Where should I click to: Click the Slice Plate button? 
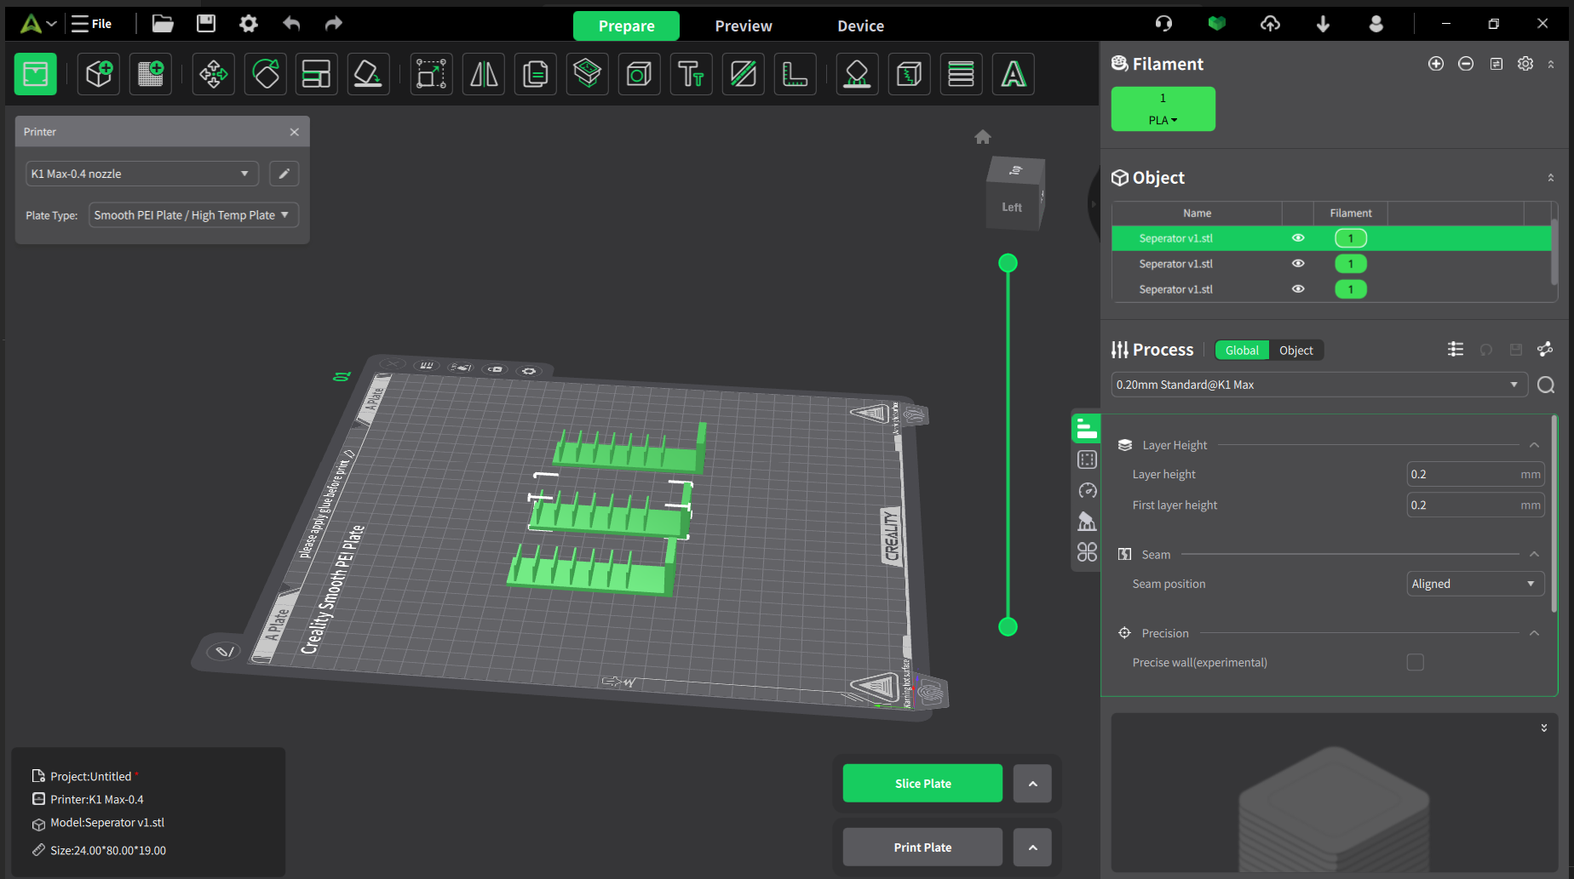tap(922, 783)
